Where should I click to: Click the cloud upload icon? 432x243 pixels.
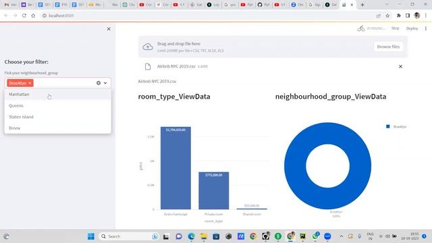click(x=148, y=47)
